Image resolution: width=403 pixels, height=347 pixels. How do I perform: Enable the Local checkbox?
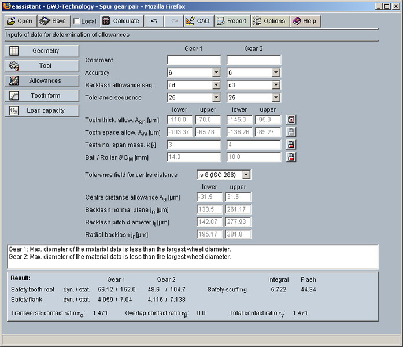click(x=77, y=21)
